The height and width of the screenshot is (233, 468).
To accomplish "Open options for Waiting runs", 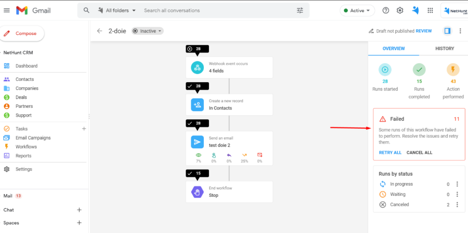I will (457, 194).
